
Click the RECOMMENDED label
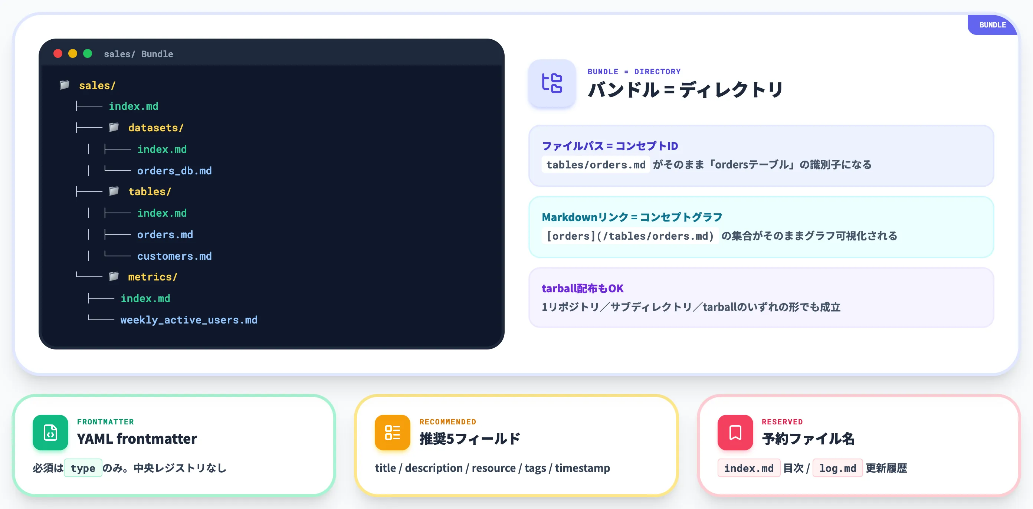tap(447, 422)
